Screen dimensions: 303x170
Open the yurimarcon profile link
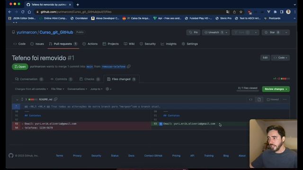click(27, 32)
